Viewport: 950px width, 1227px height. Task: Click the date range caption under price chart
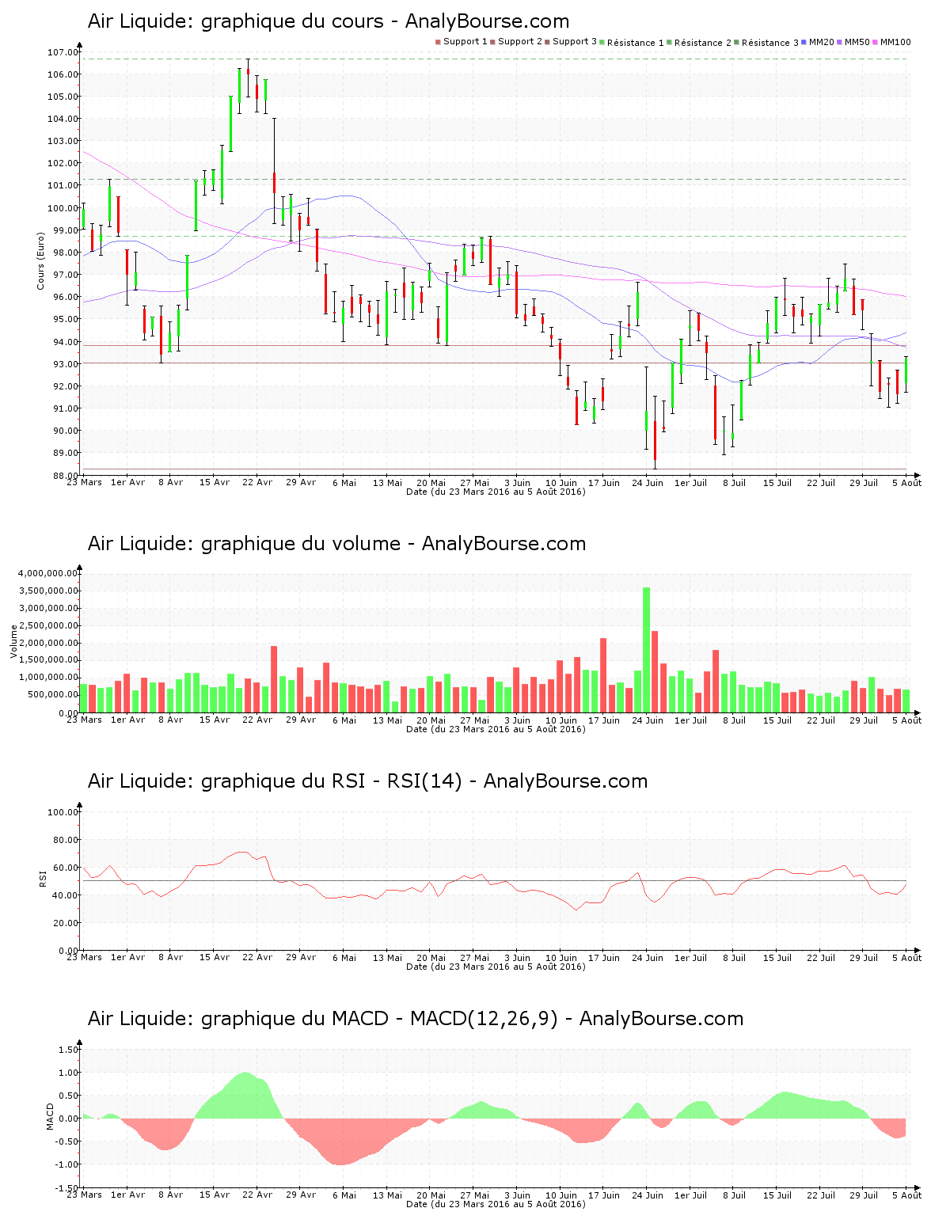tap(496, 492)
